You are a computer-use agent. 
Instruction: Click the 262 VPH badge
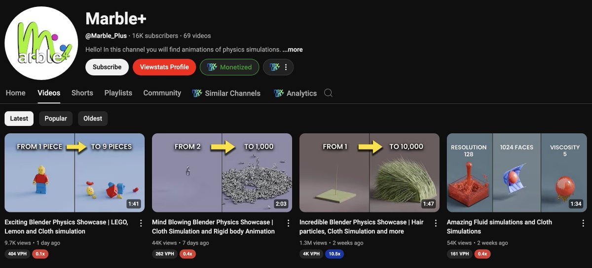[165, 254]
